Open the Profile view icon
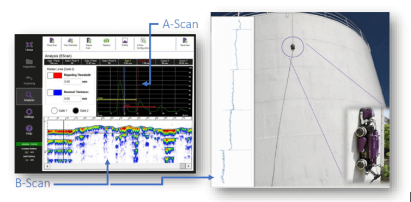 tap(125, 40)
